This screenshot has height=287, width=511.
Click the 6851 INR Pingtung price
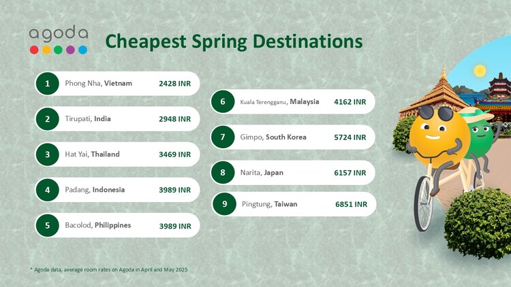click(351, 204)
